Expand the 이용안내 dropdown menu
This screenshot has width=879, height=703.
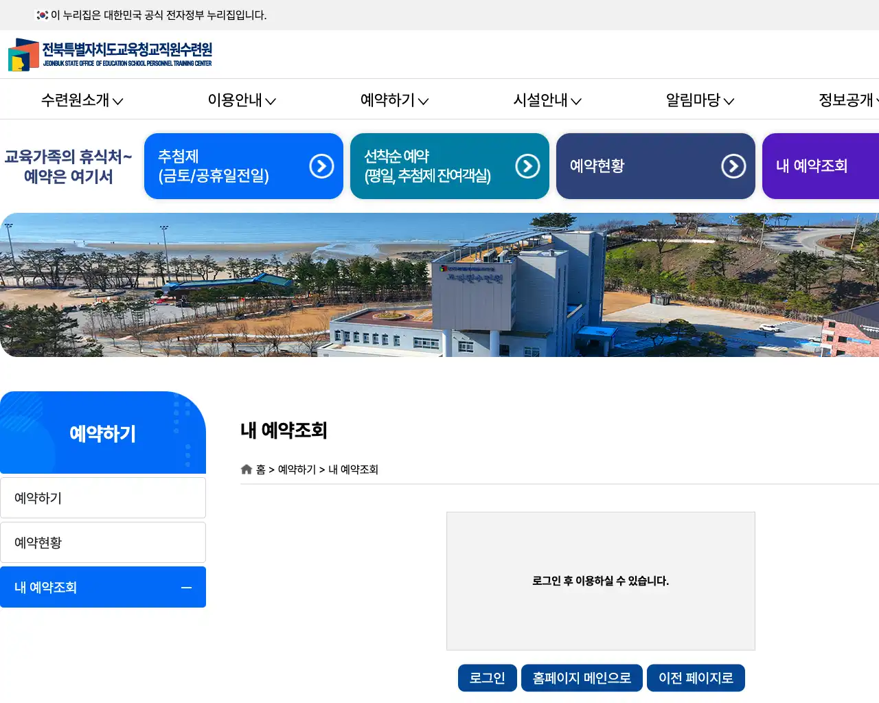[242, 100]
